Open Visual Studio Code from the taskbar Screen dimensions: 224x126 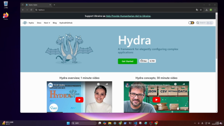[135, 123]
